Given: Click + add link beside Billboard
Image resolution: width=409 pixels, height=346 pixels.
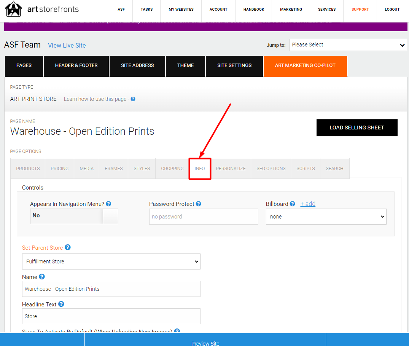Looking at the screenshot, I should [308, 204].
